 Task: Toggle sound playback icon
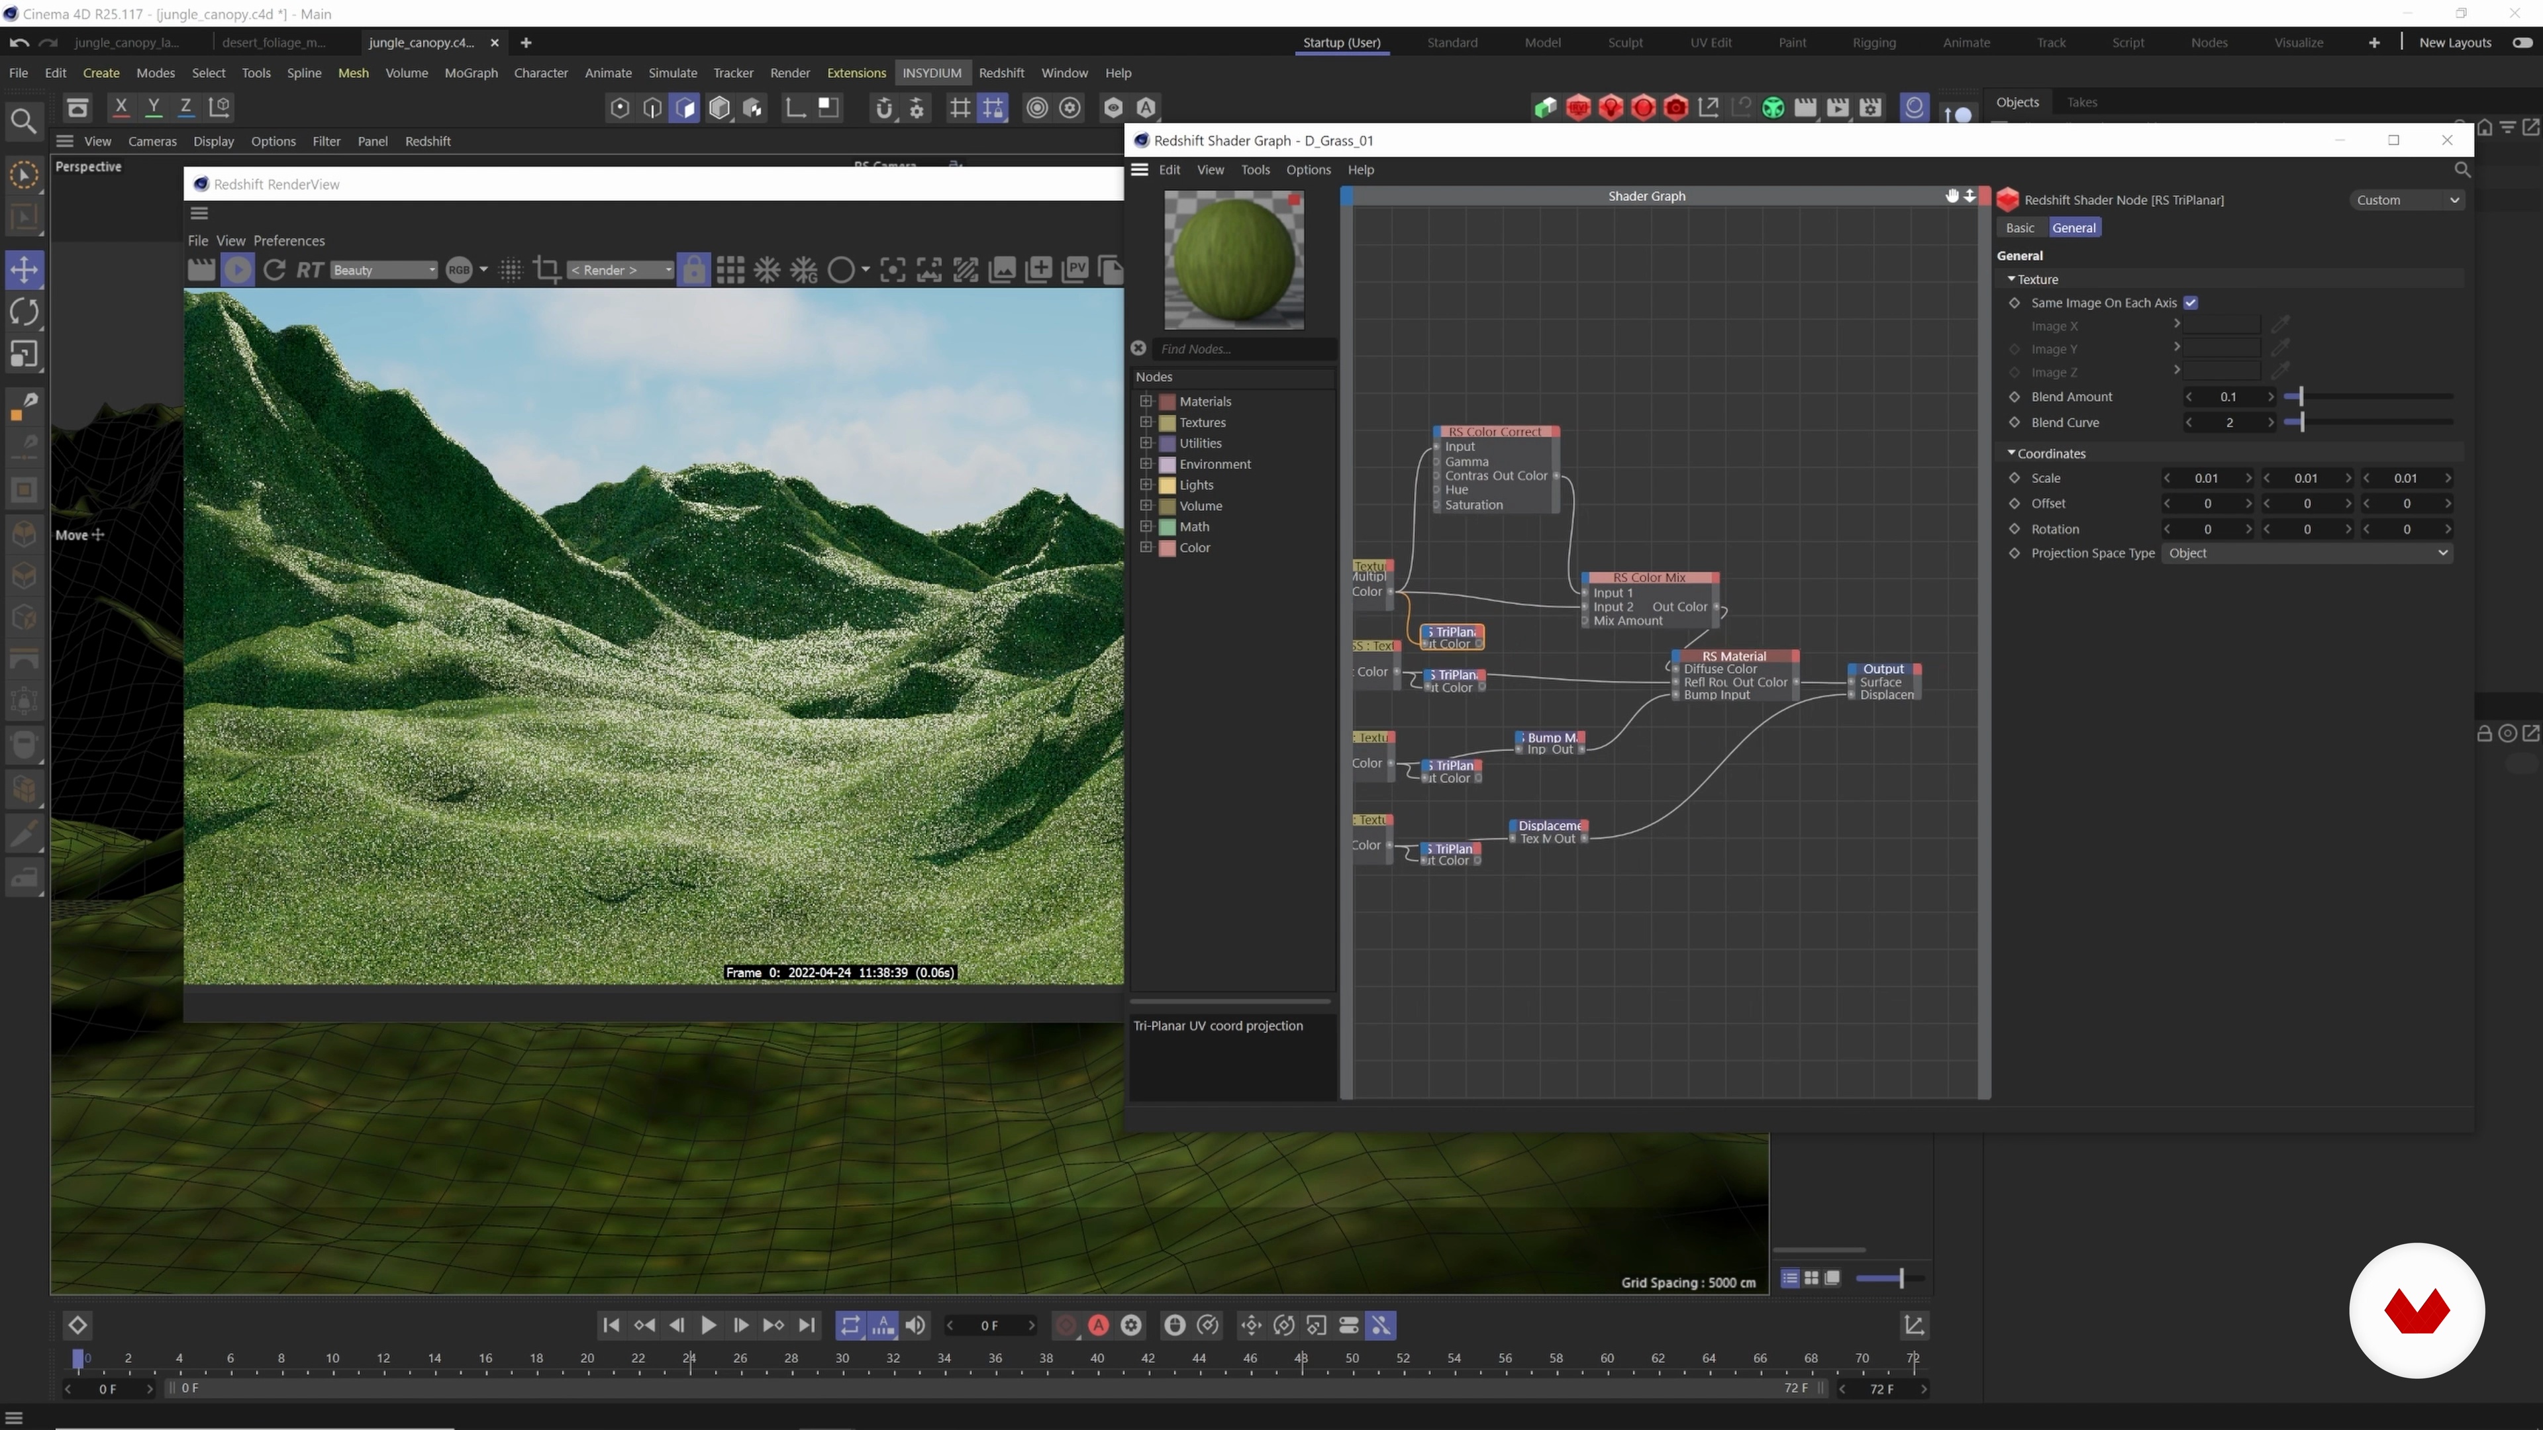click(915, 1325)
